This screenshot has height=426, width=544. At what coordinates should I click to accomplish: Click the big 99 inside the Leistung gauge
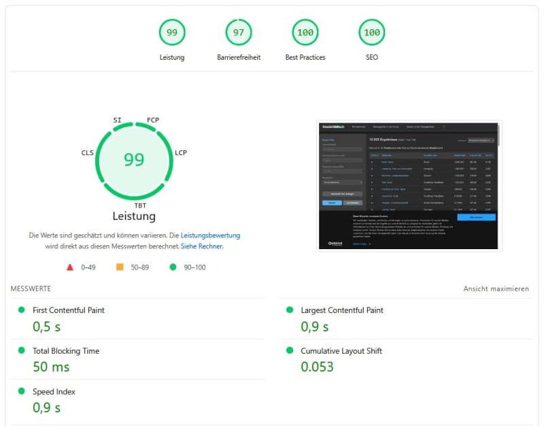click(134, 159)
